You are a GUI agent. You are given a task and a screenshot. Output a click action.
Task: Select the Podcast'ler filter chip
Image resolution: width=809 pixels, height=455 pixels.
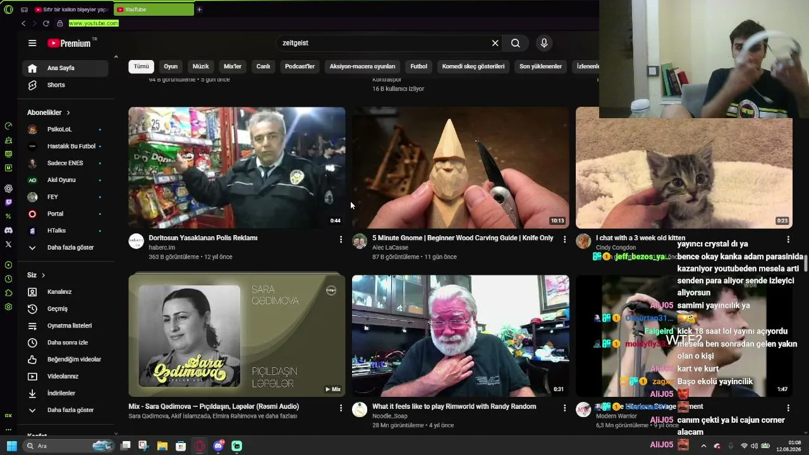tap(300, 66)
